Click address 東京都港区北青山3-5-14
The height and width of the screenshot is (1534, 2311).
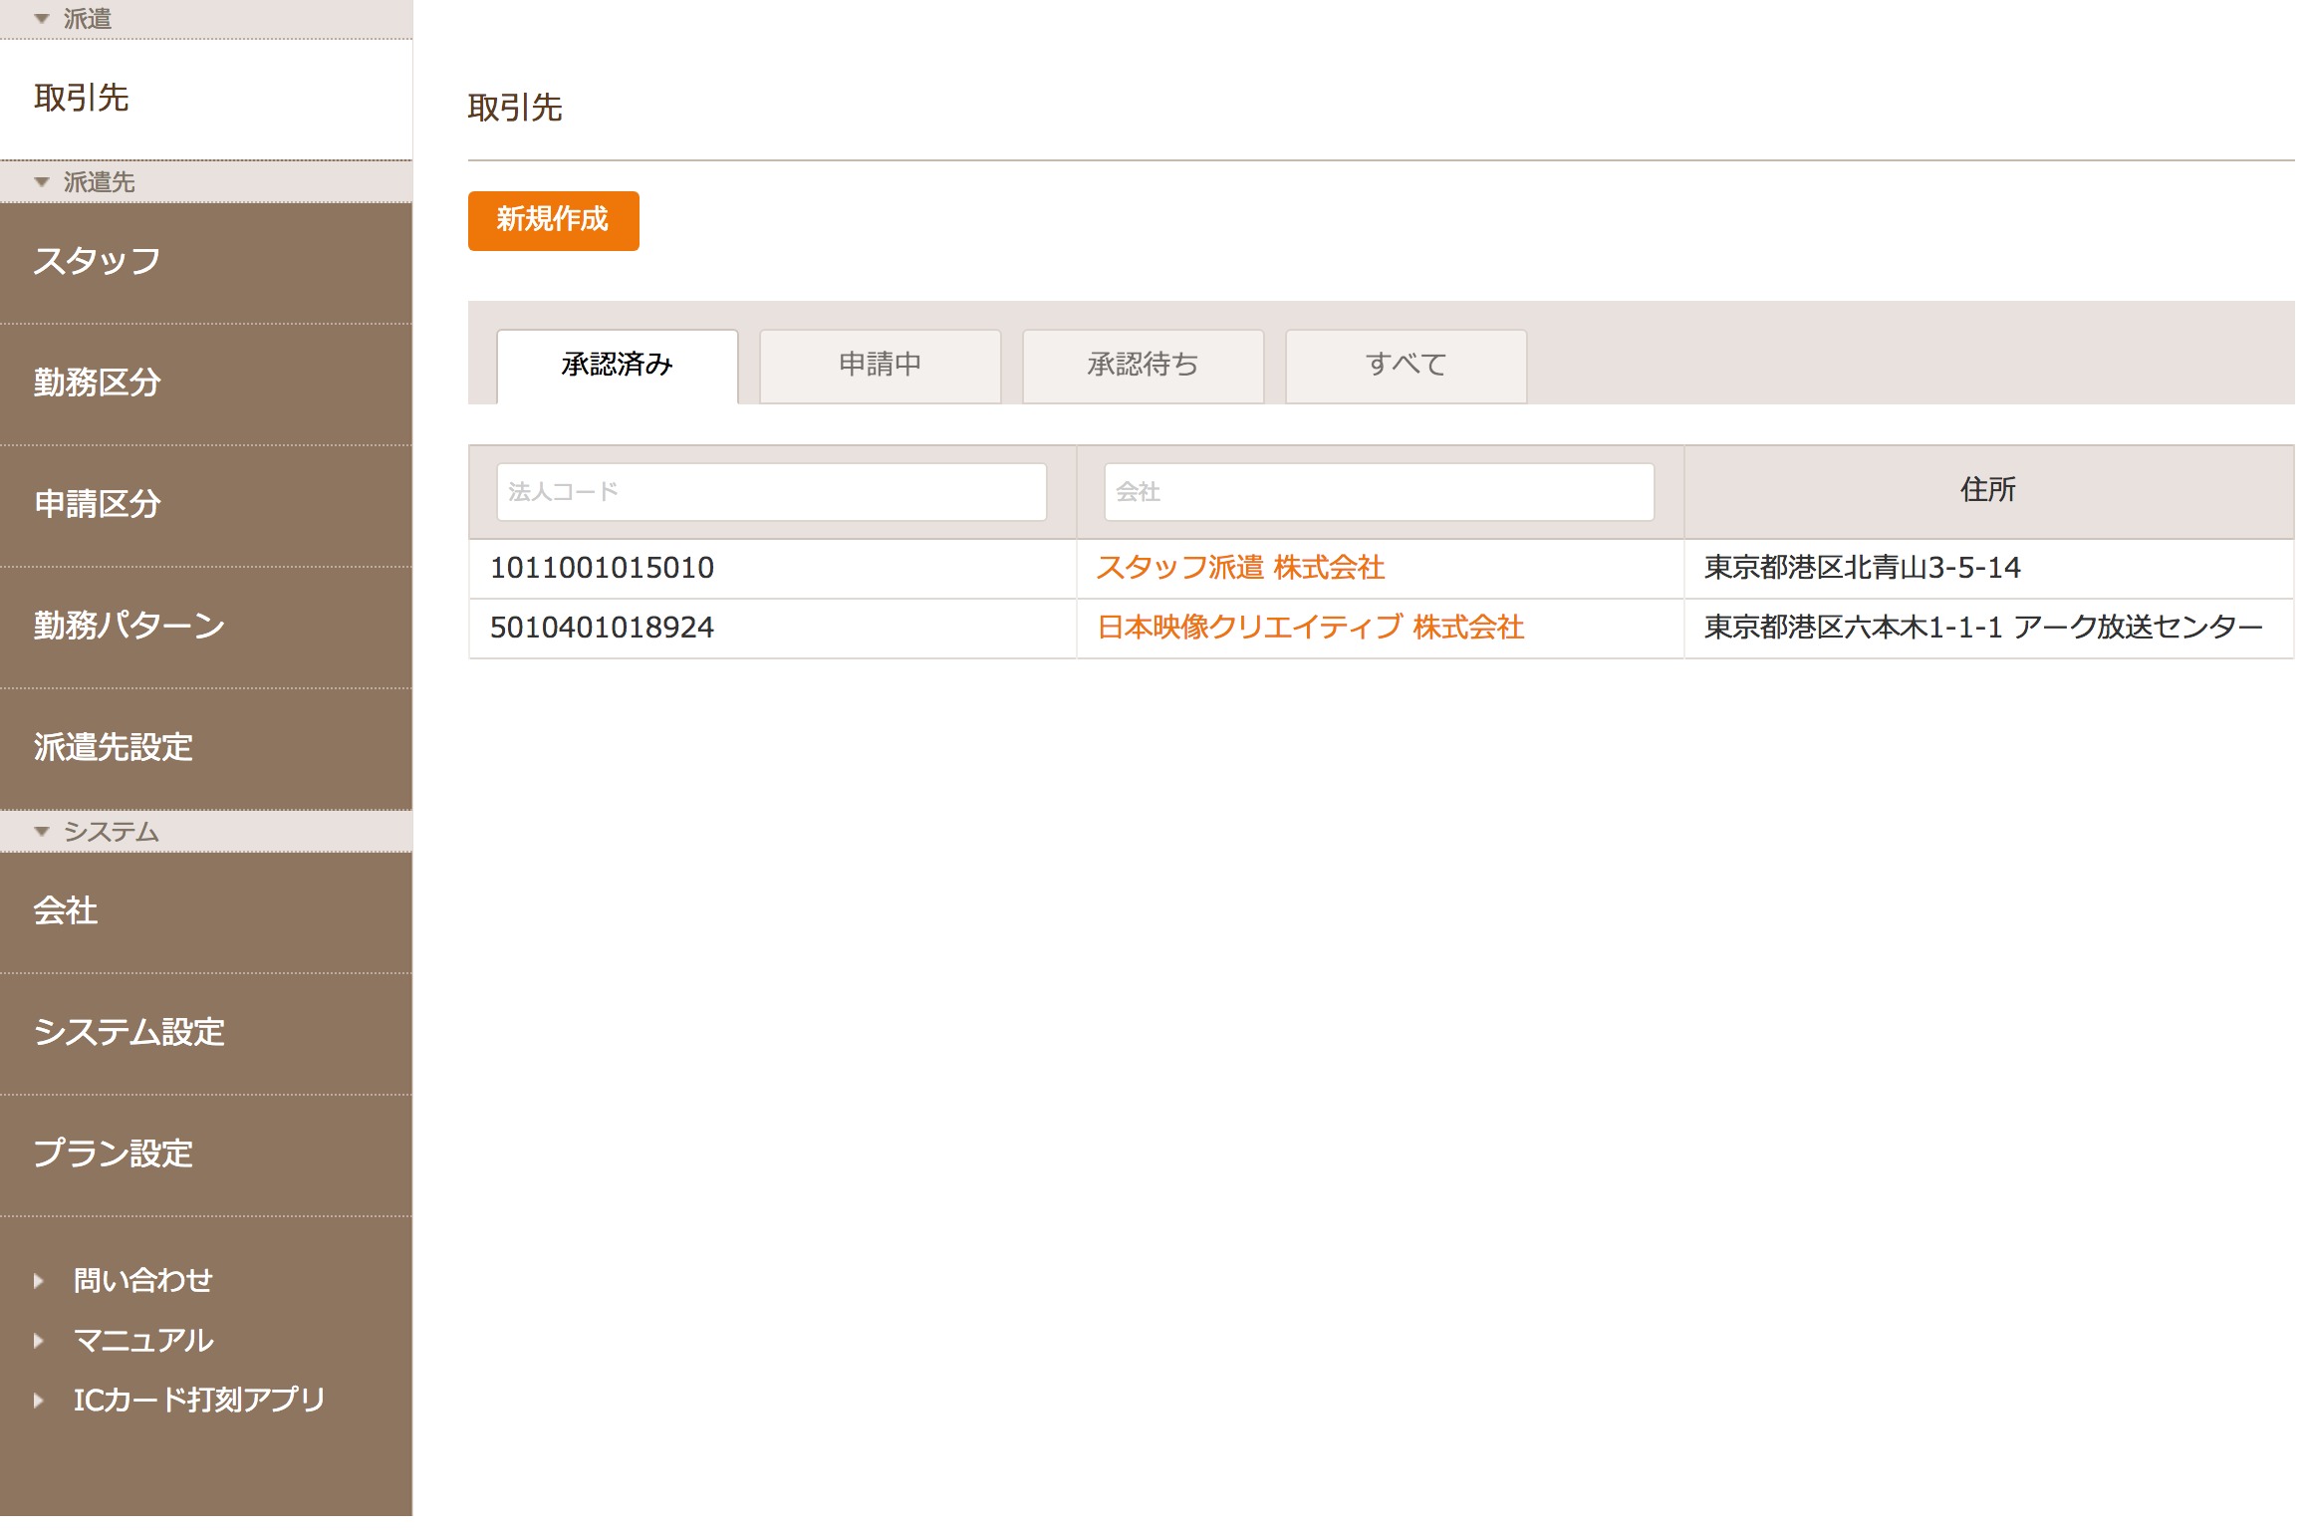point(1863,568)
